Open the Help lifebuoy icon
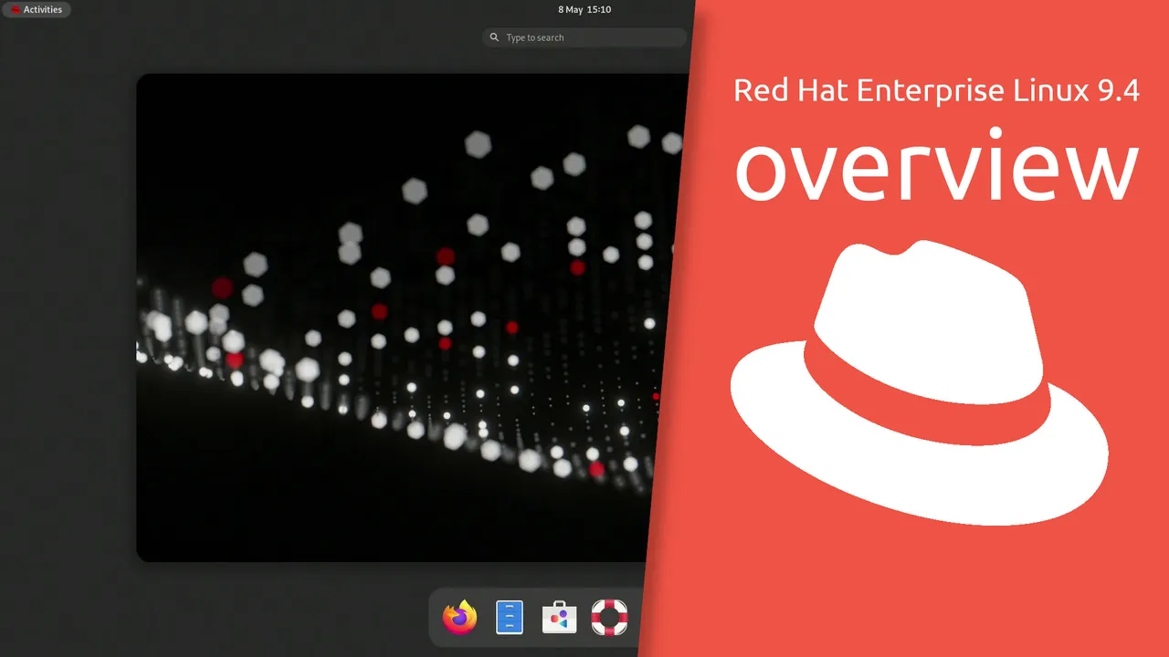 tap(609, 618)
